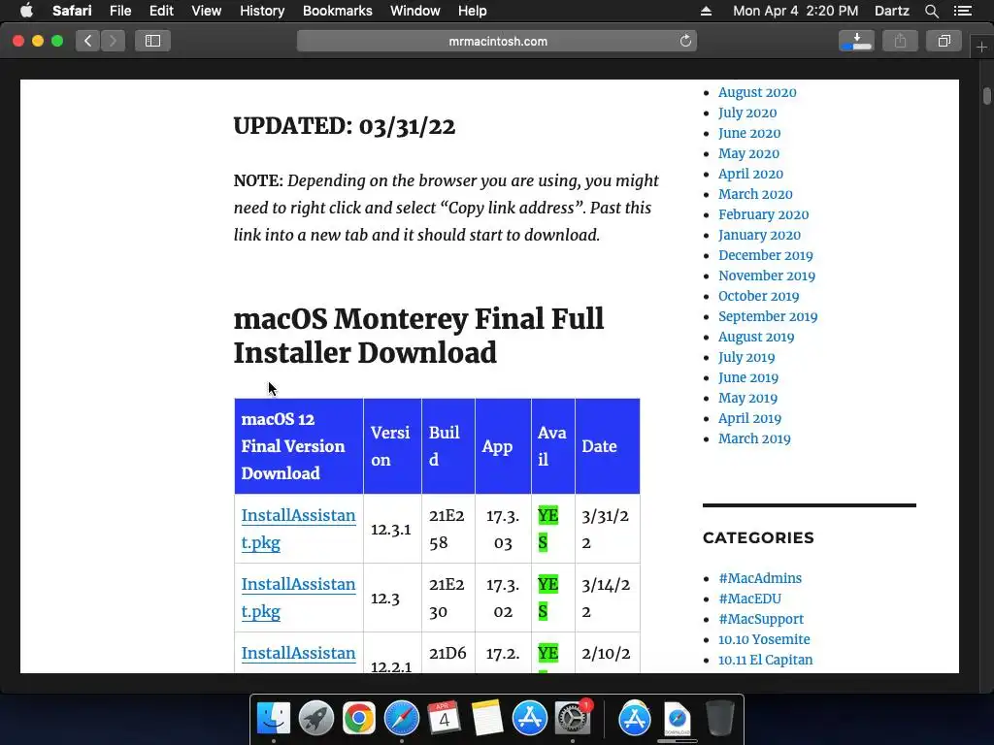Open July 2019 archive link
Viewport: 994px width, 745px height.
(746, 357)
